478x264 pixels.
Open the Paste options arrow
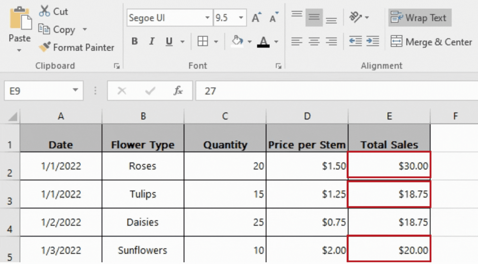tap(19, 50)
